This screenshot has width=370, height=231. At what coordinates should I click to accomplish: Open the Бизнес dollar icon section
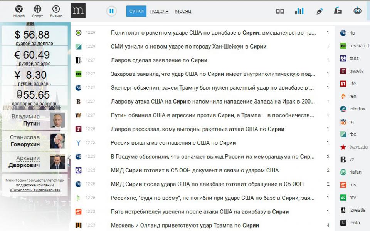click(56, 11)
